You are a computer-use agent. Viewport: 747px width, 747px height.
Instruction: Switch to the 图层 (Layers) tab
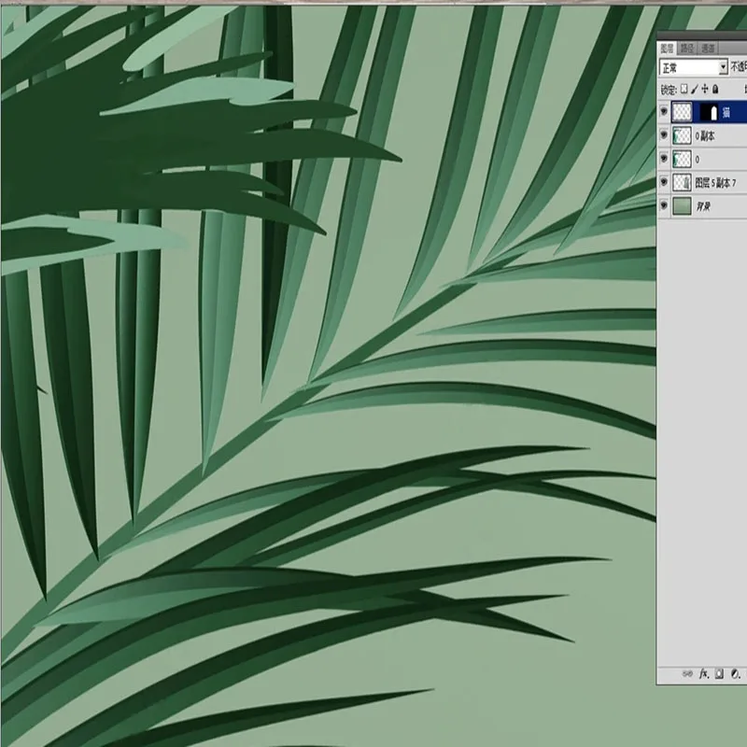[x=667, y=49]
